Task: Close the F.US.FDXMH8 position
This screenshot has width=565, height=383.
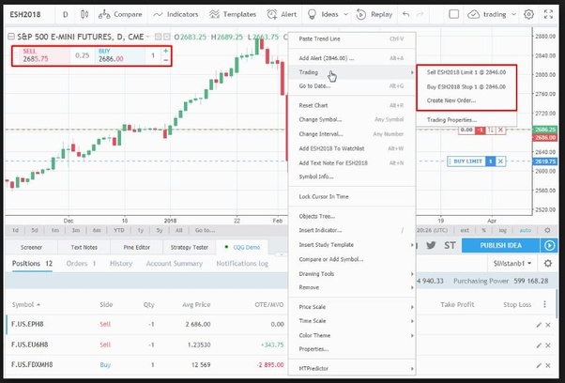Action: [548, 365]
